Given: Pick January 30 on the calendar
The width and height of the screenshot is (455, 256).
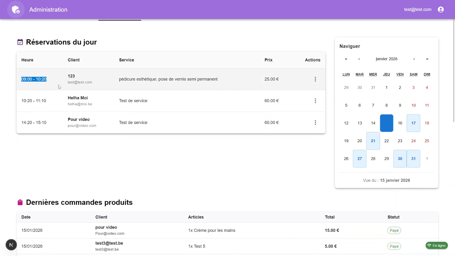Looking at the screenshot, I should (x=400, y=159).
